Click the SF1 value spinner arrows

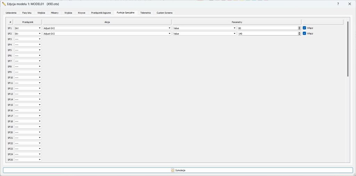tap(299, 28)
